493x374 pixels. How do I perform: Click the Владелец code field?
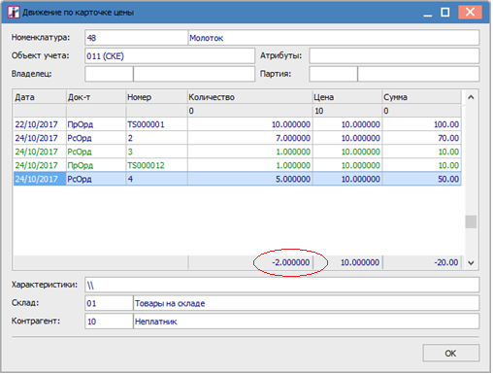[109, 74]
